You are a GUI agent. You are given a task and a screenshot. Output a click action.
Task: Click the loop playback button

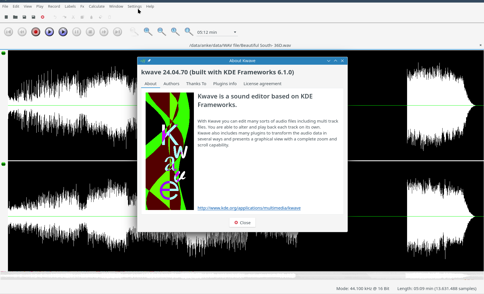[63, 32]
